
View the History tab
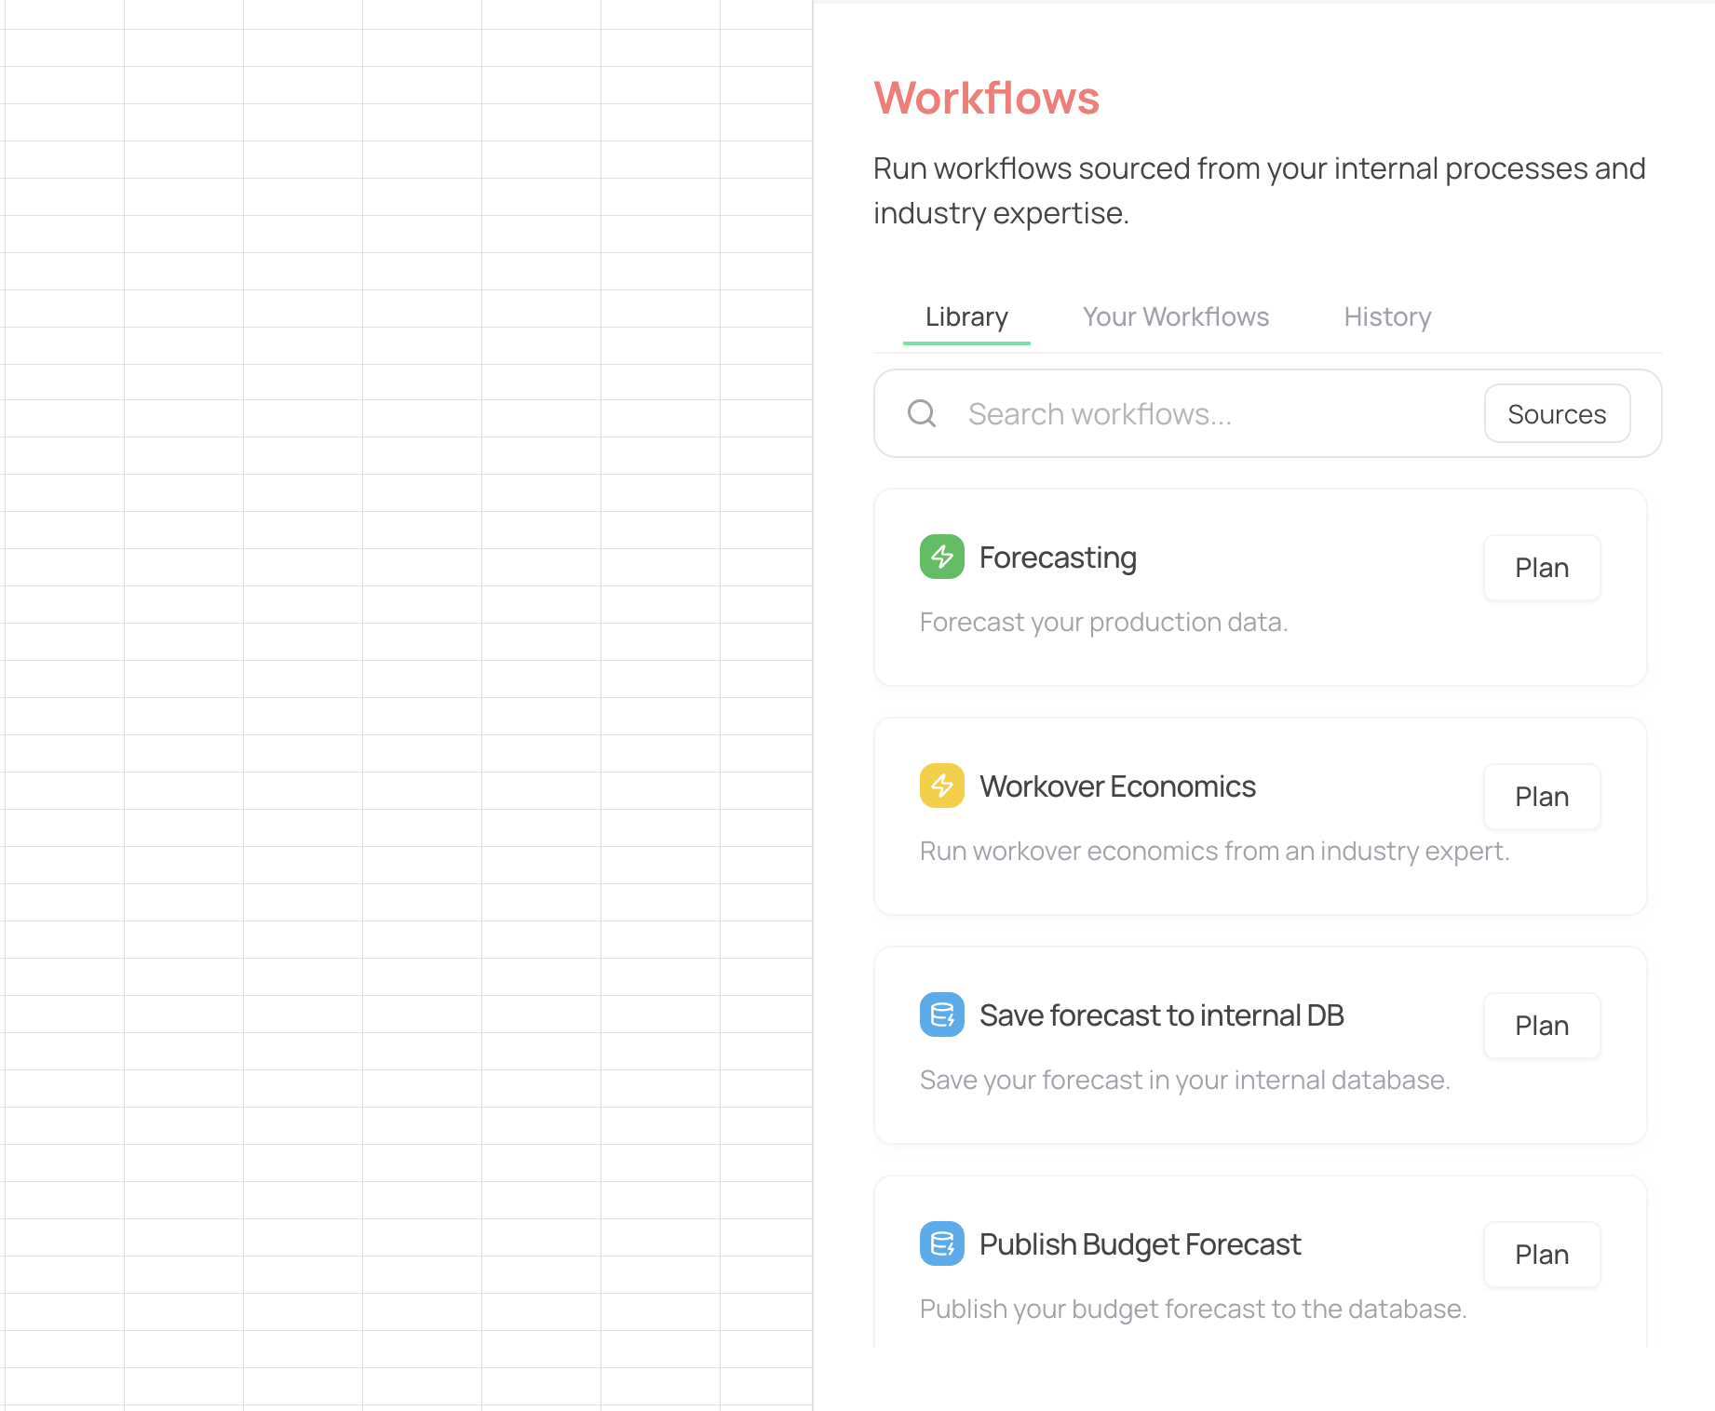coord(1386,317)
